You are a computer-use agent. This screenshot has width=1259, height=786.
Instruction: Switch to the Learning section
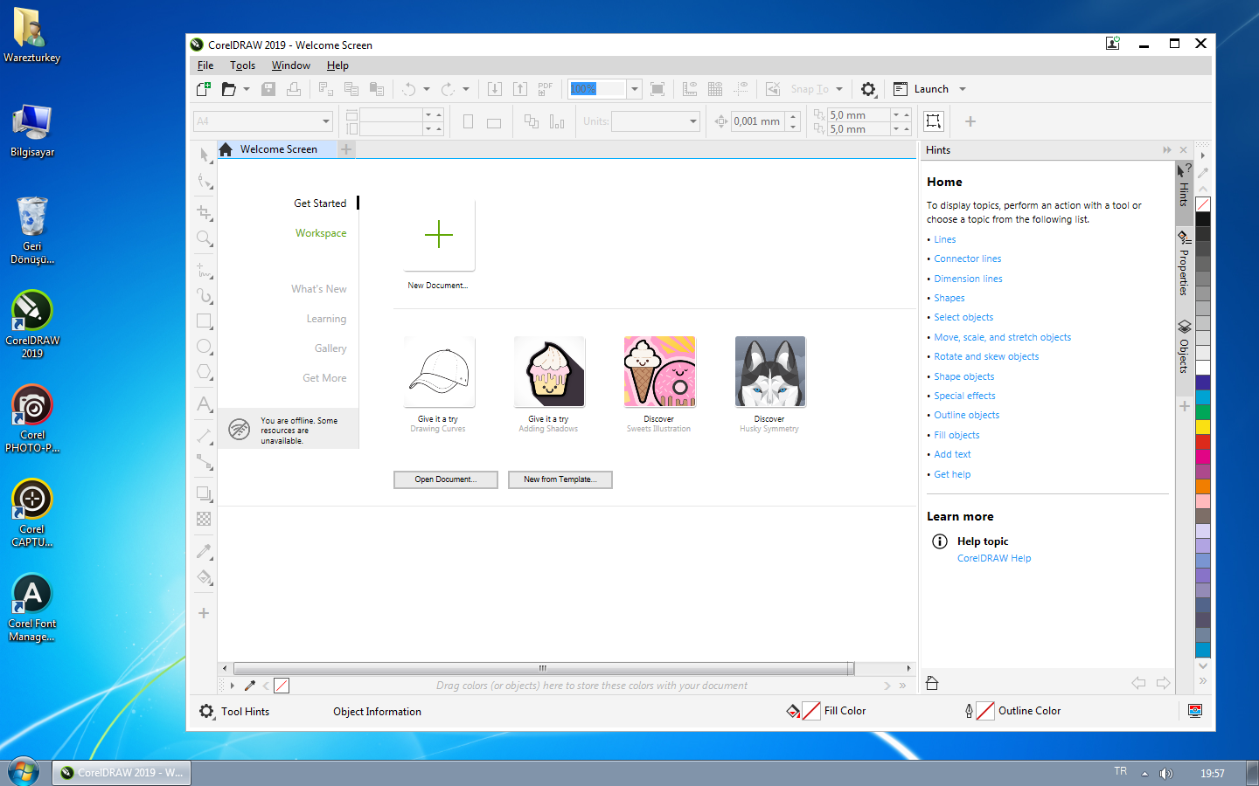tap(326, 319)
